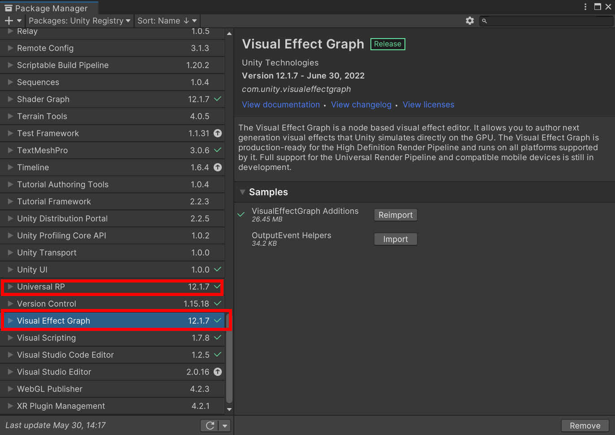The image size is (615, 435).
Task: Click installed checkmark for Version Control
Action: 218,303
